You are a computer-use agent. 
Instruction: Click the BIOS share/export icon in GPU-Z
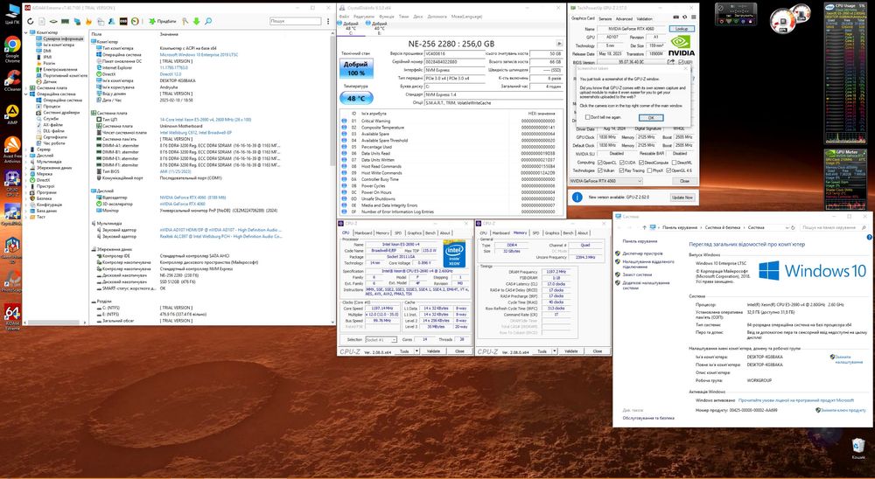[671, 62]
